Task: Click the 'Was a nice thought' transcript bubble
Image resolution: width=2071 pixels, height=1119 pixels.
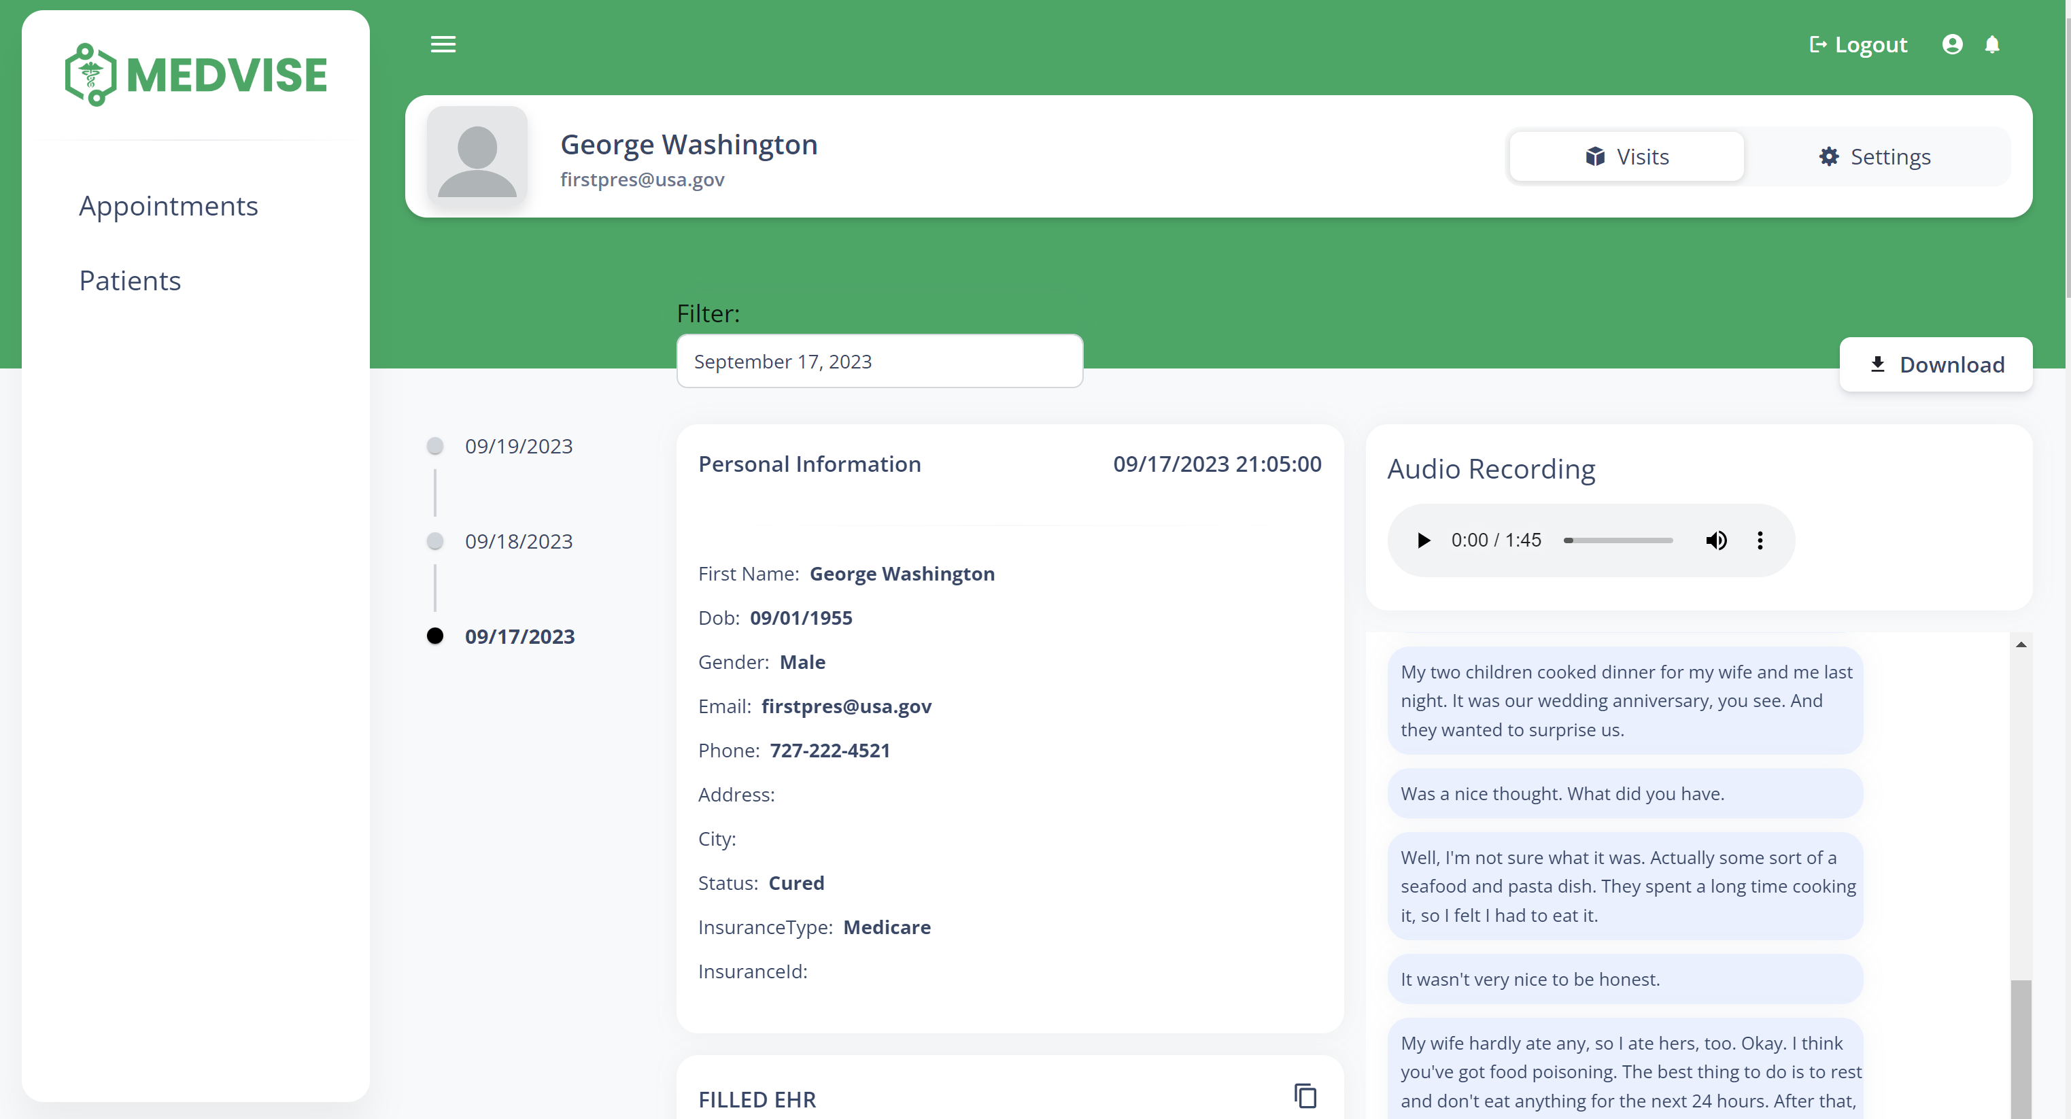Action: point(1625,793)
